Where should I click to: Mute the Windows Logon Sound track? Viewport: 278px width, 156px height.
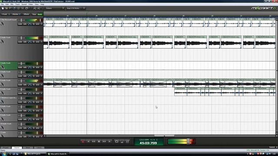click(20, 102)
